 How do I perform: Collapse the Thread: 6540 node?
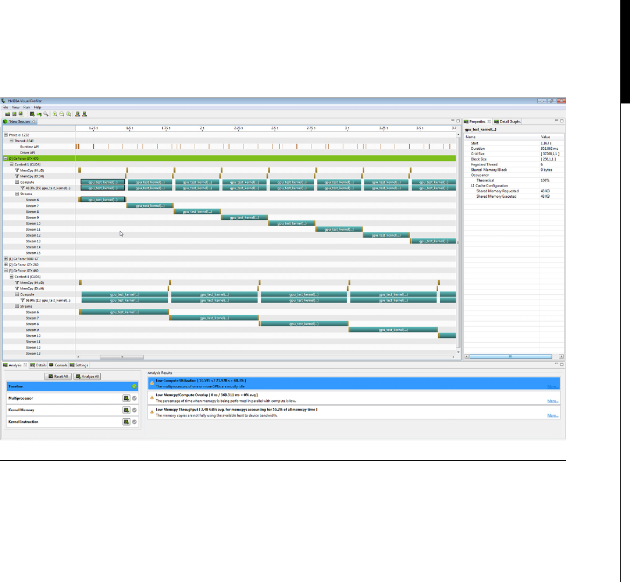pos(11,141)
